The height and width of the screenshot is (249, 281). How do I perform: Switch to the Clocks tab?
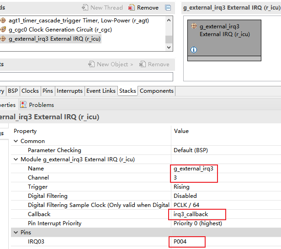tap(30, 91)
